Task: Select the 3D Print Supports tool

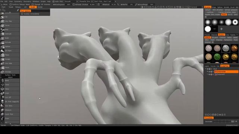Action: pos(10,102)
